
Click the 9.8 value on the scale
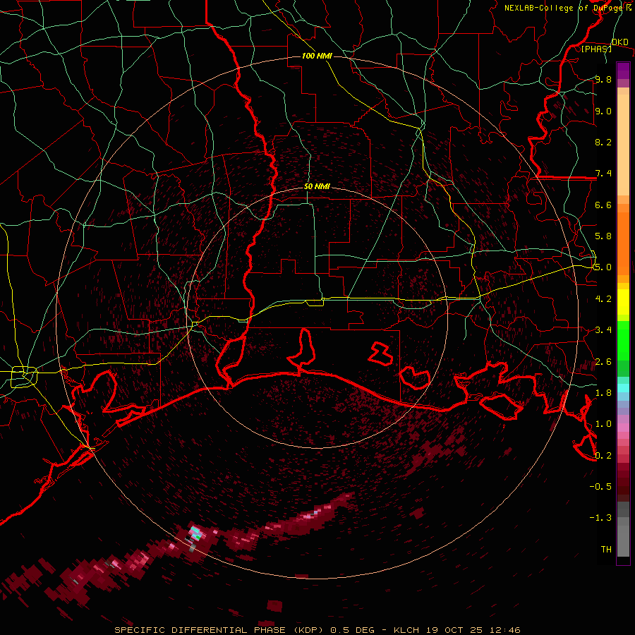(603, 79)
